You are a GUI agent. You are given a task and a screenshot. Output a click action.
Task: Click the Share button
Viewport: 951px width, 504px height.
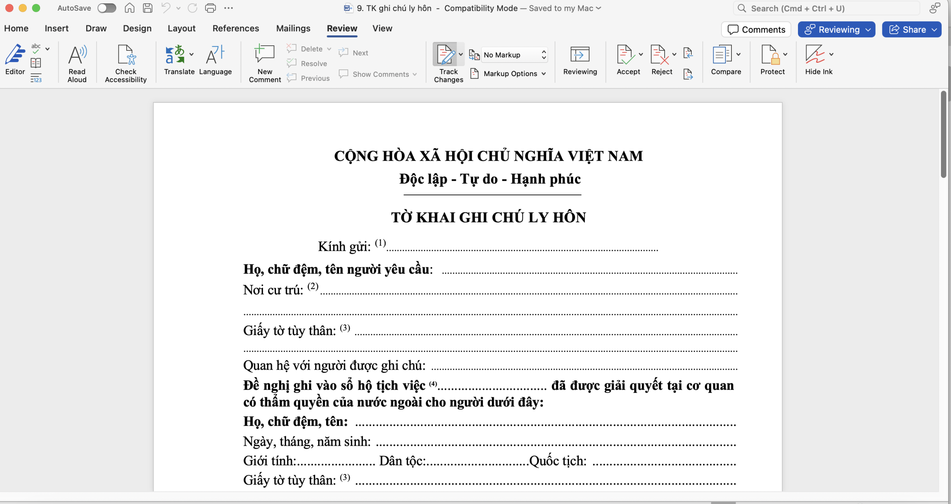click(912, 29)
